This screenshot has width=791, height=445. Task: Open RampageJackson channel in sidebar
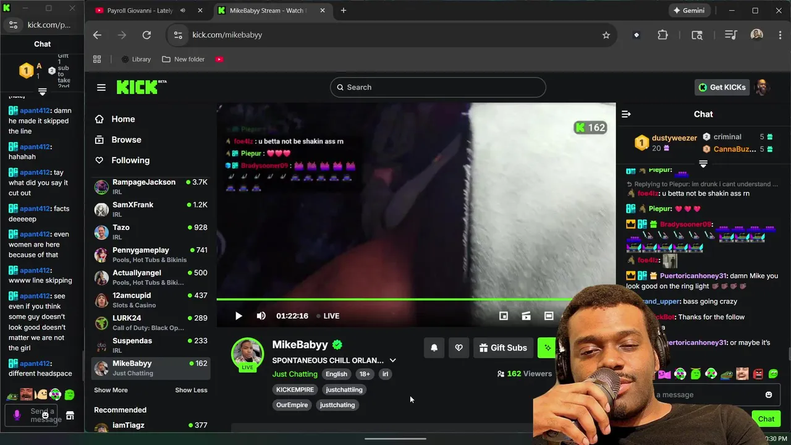(x=151, y=187)
